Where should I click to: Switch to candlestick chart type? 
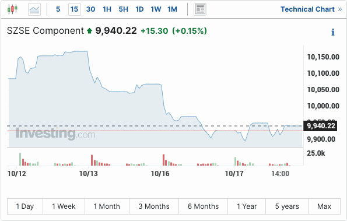tap(12, 9)
